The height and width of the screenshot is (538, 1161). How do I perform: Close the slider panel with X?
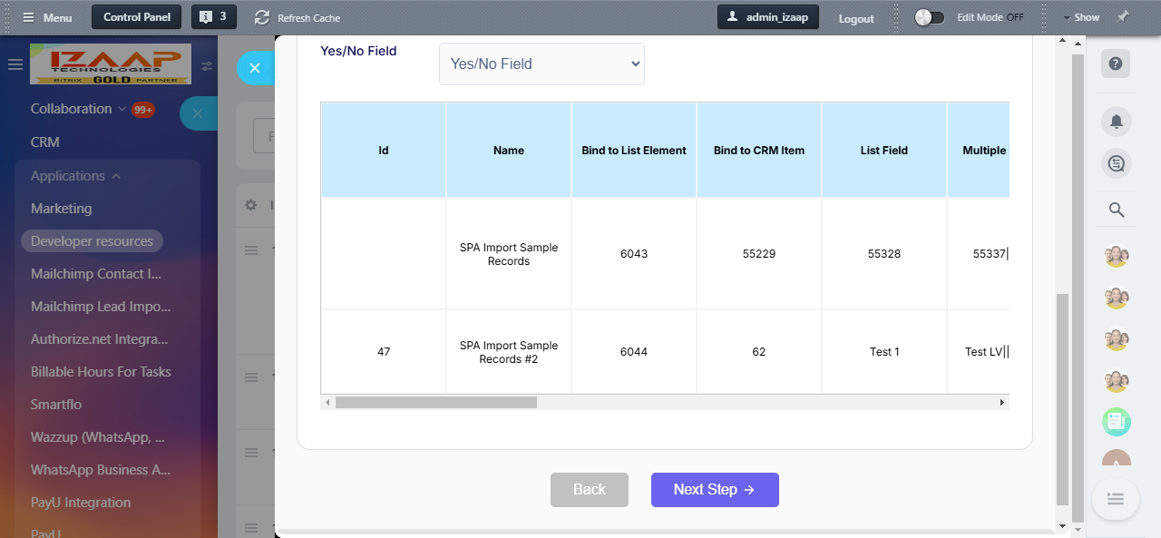coord(255,68)
